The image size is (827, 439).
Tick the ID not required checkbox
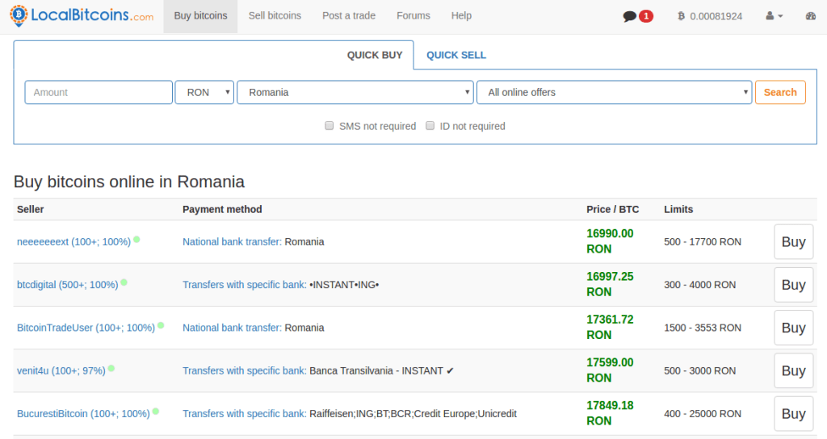(x=430, y=126)
